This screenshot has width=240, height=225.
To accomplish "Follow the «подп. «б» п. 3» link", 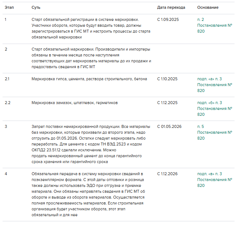I will tap(214, 108).
